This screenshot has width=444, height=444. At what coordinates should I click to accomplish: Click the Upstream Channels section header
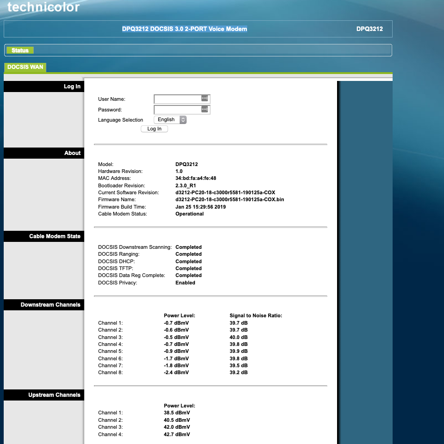(44, 395)
